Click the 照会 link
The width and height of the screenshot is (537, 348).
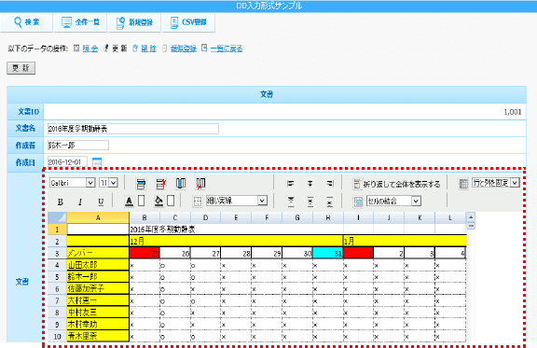pos(90,49)
